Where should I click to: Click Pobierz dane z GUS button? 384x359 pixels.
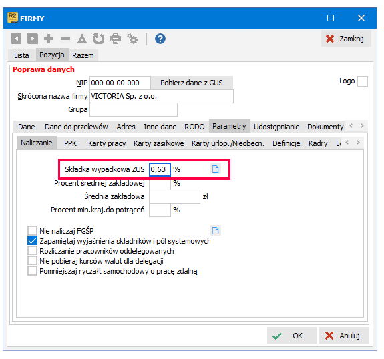[x=192, y=83]
